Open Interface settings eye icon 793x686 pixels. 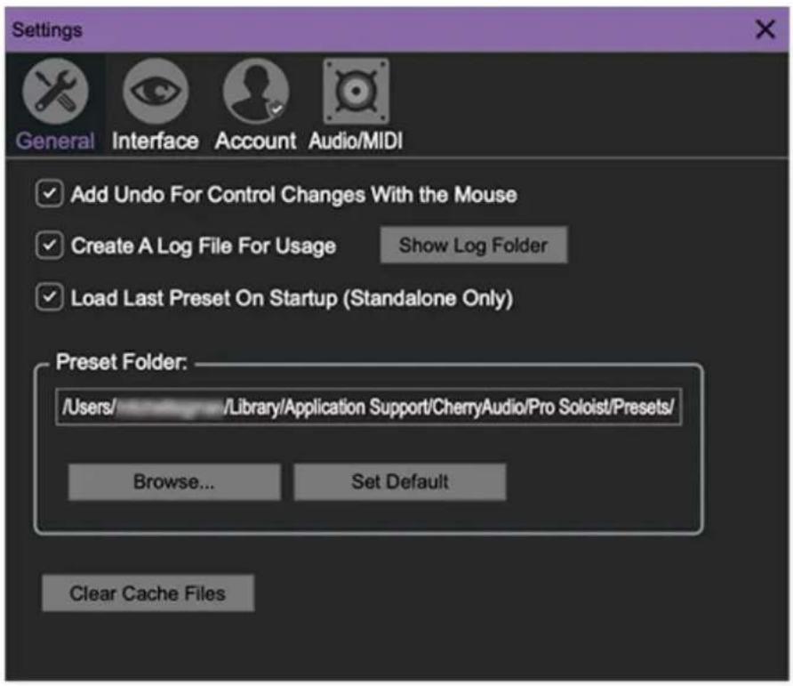(156, 92)
